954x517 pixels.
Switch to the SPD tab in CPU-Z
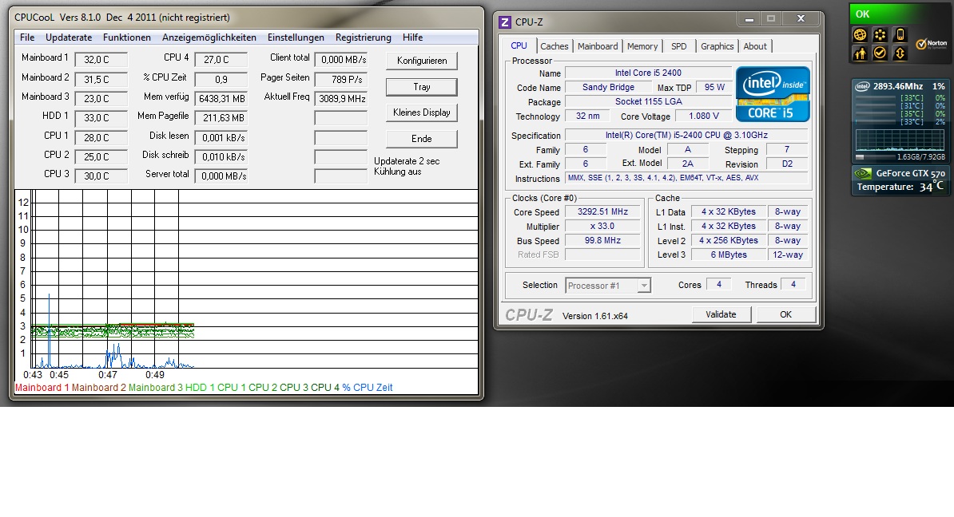tap(679, 46)
